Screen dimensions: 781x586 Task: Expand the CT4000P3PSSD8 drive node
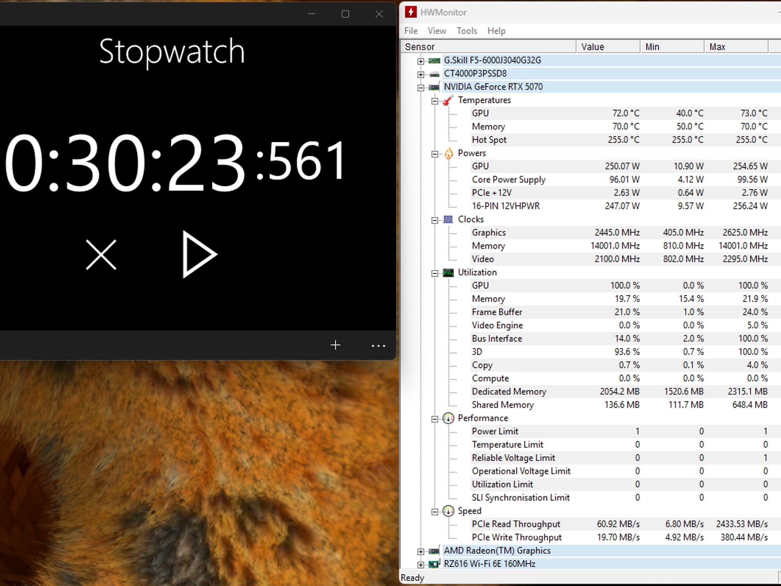click(x=420, y=74)
